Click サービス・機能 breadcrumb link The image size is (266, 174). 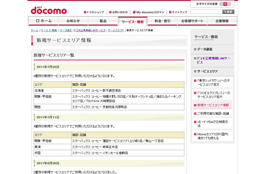click(49, 30)
